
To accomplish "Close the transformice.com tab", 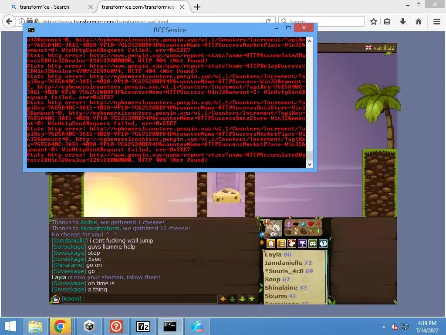I will click(182, 7).
